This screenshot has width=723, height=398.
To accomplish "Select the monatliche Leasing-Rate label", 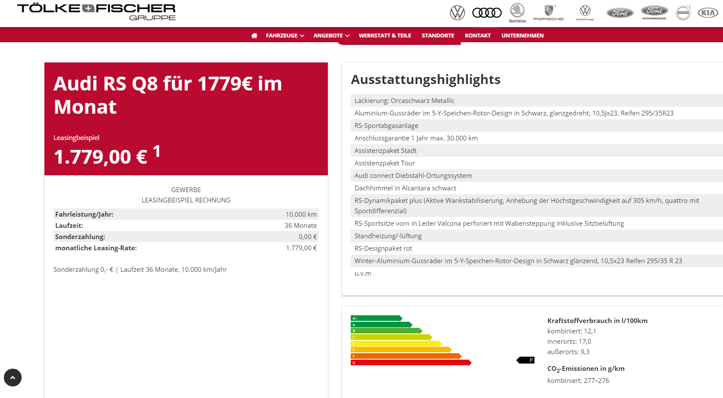I will pos(96,248).
